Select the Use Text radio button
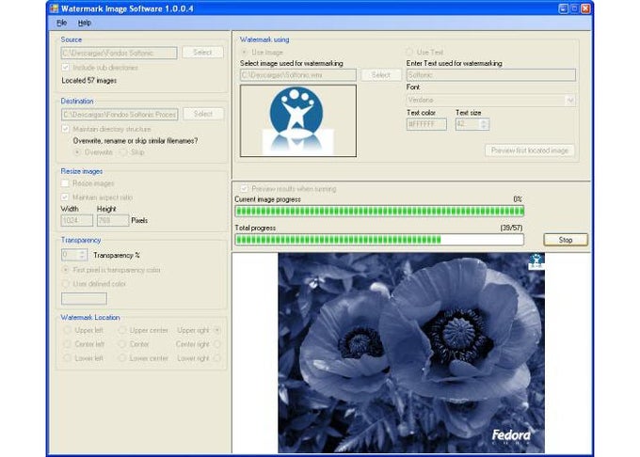The width and height of the screenshot is (640, 457). coord(409,52)
